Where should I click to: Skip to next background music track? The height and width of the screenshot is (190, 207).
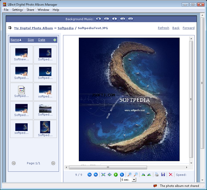click(x=131, y=19)
